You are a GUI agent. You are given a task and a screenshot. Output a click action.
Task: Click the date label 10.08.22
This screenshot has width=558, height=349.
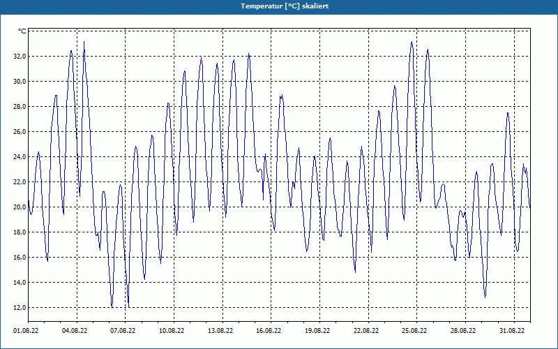point(172,331)
